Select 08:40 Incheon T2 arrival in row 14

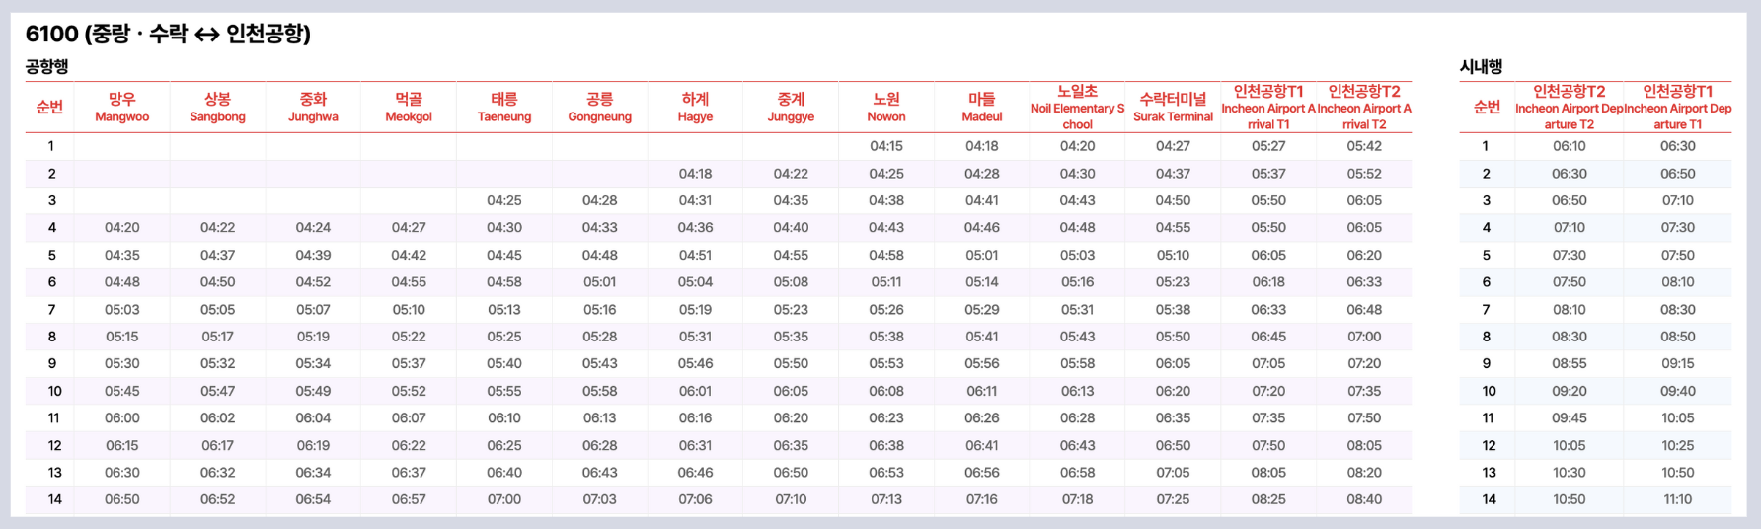tap(1364, 500)
